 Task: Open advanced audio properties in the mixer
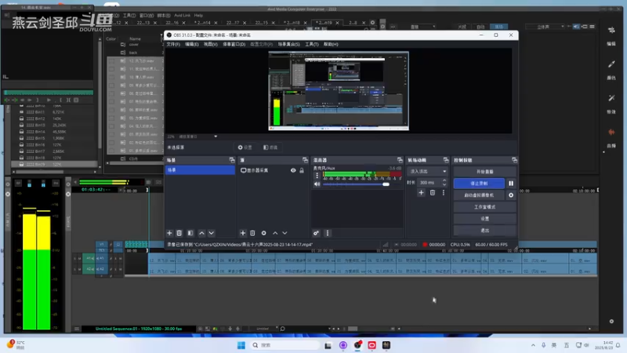point(317,233)
